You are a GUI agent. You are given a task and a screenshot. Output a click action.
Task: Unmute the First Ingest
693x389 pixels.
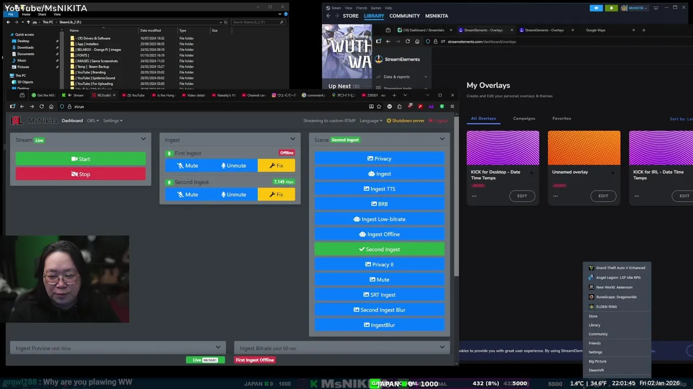pyautogui.click(x=234, y=165)
